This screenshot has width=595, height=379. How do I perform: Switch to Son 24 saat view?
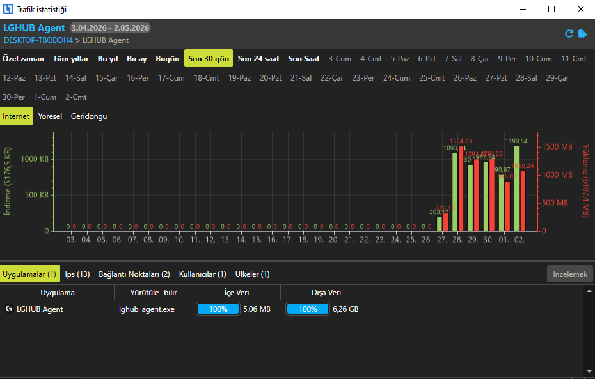[258, 59]
